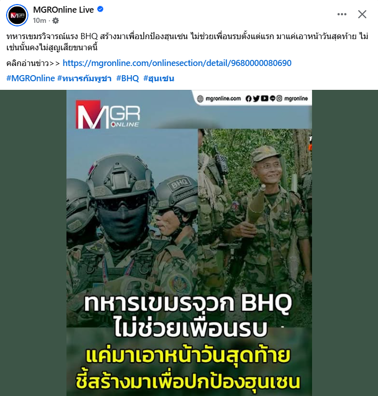This screenshot has height=396, width=378.
Task: Select the #MGROnline hashtag
Action: pyautogui.click(x=30, y=78)
